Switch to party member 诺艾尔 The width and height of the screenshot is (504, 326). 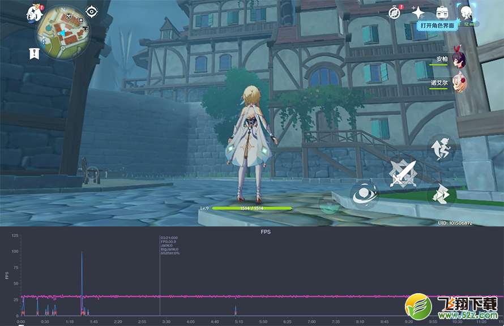coord(460,84)
